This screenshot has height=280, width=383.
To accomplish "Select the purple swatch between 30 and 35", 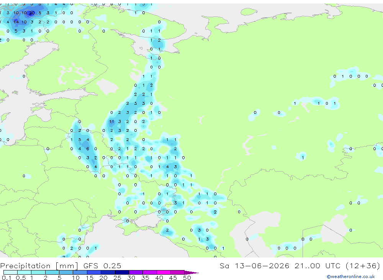I will 136,272.
